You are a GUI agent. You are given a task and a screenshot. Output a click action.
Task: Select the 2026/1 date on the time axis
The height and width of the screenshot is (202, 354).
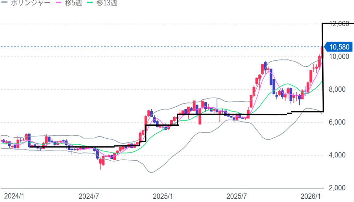point(310,196)
